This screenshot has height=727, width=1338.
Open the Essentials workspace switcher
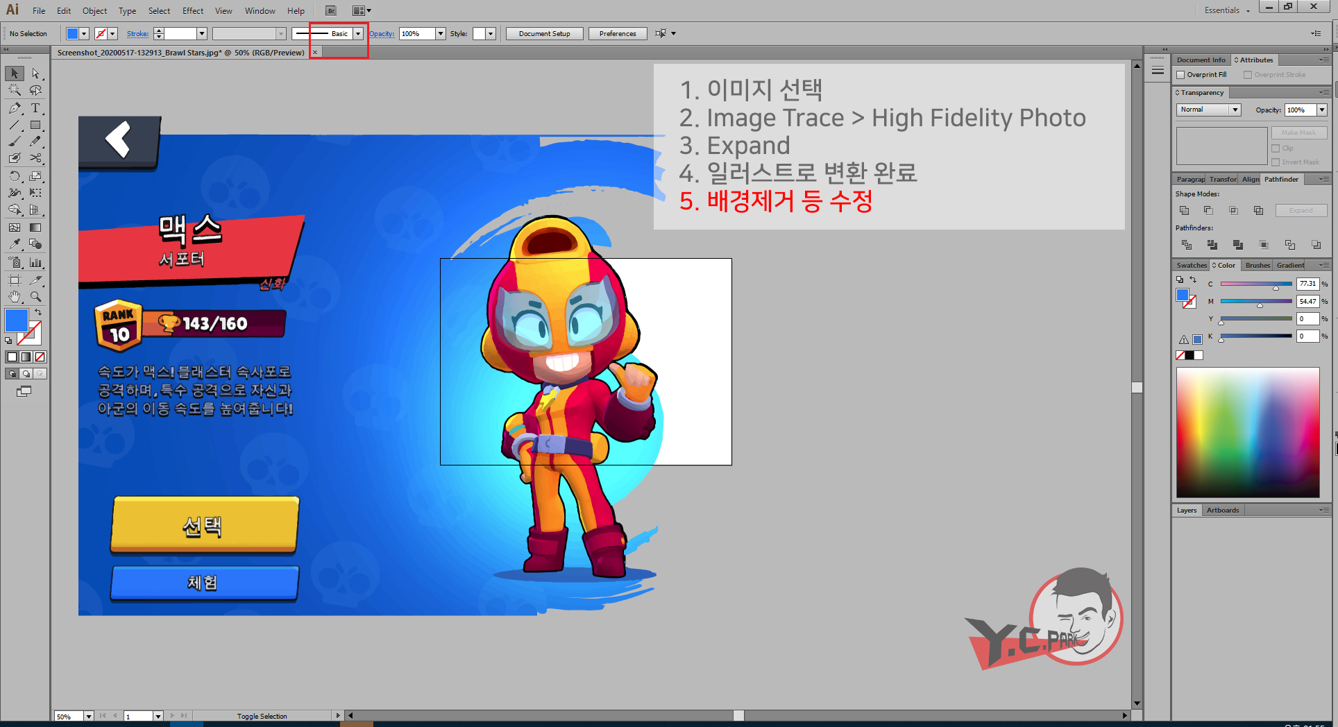click(x=1227, y=10)
